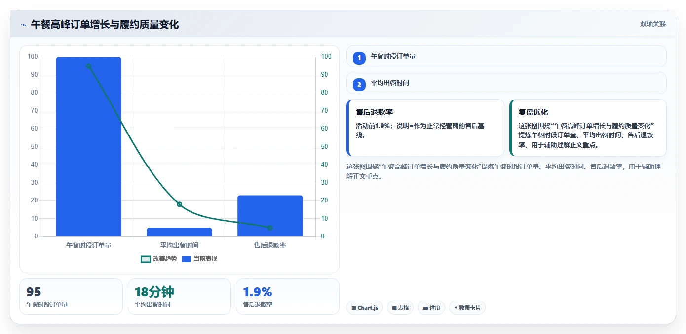This screenshot has height=334, width=686.
Task: Click the description text inside 复盘优化 card
Action: tap(586, 135)
